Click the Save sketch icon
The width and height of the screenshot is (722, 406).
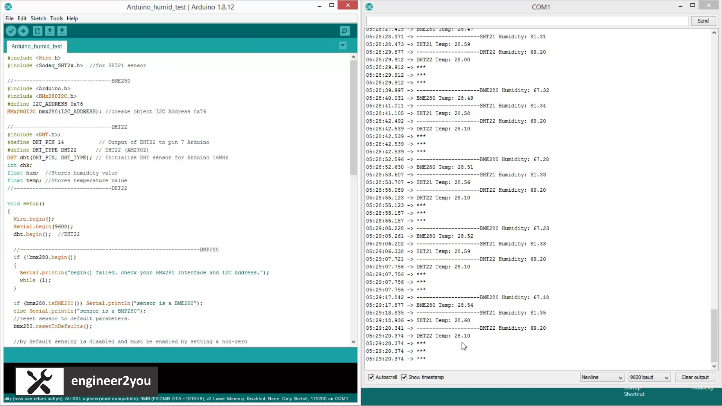62,31
